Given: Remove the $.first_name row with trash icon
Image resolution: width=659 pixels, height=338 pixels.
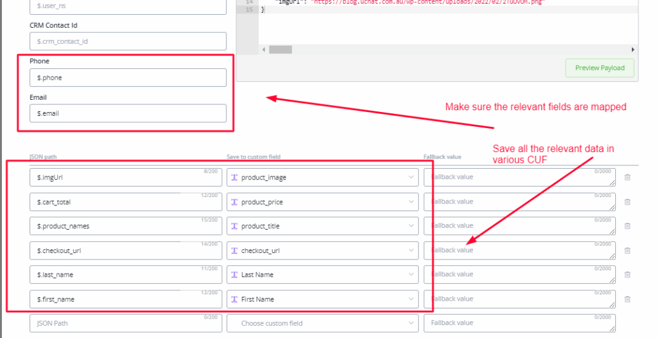Looking at the screenshot, I should pyautogui.click(x=627, y=299).
